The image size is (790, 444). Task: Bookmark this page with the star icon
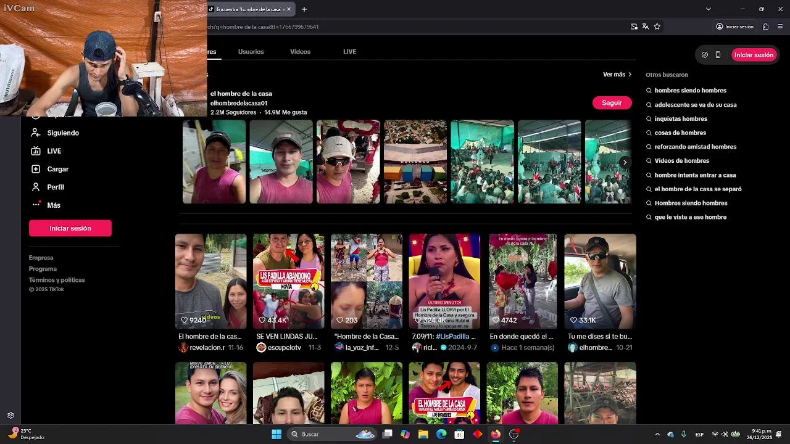click(x=657, y=27)
